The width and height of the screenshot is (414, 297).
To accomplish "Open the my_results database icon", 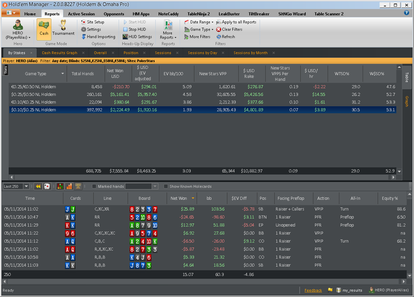I will (339, 290).
